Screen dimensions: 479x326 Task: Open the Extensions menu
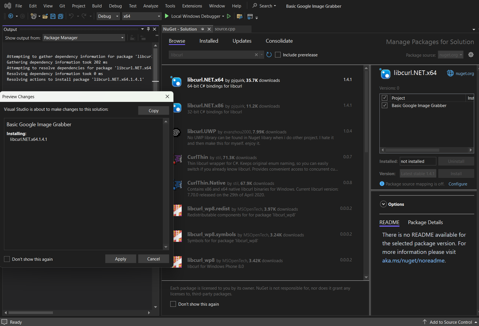[x=192, y=6]
